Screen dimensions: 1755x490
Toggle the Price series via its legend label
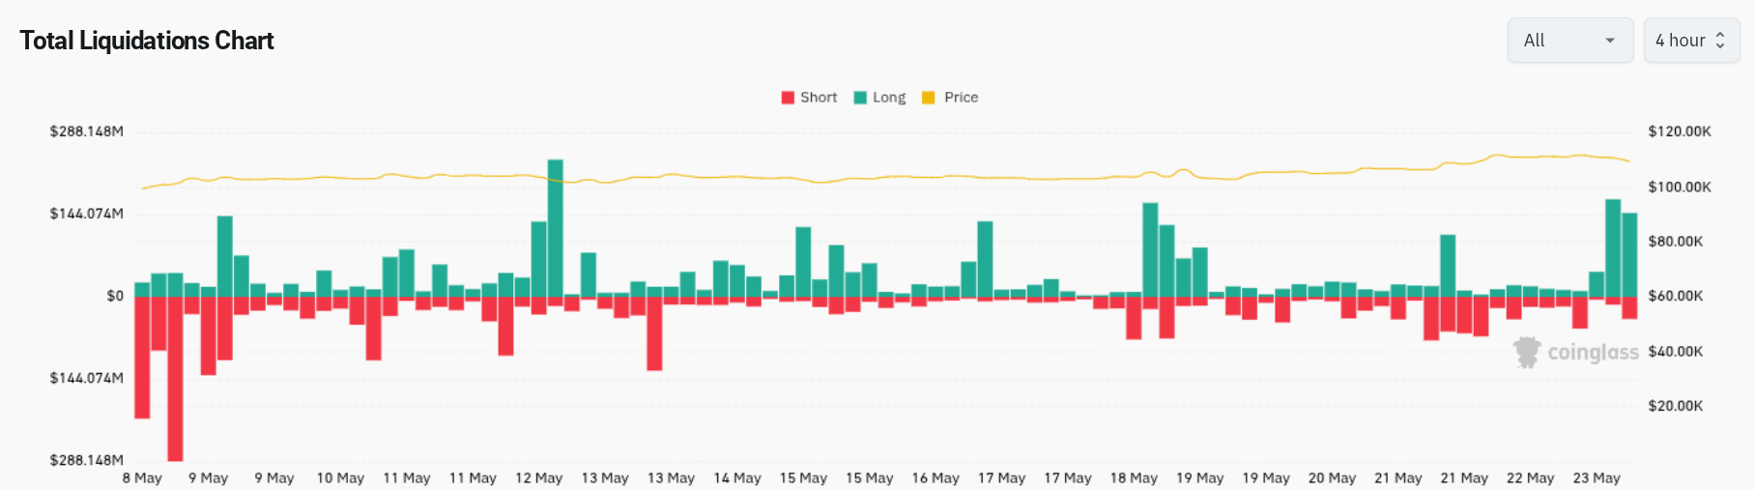tap(961, 98)
